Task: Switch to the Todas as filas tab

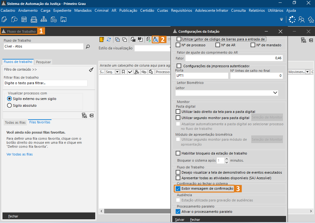Action: click(x=15, y=122)
